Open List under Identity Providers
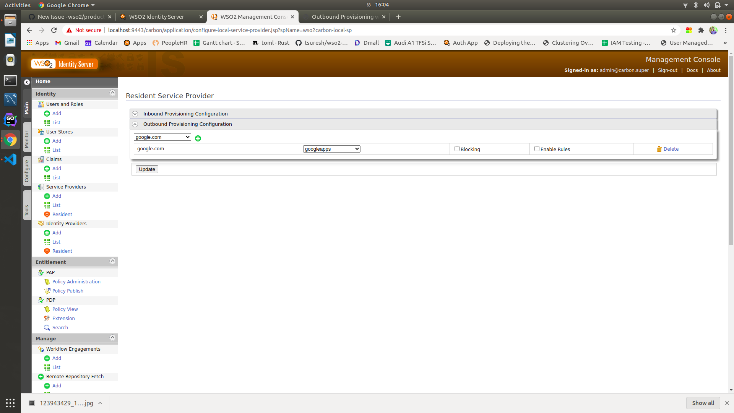Viewport: 734px width, 413px height. (x=57, y=242)
